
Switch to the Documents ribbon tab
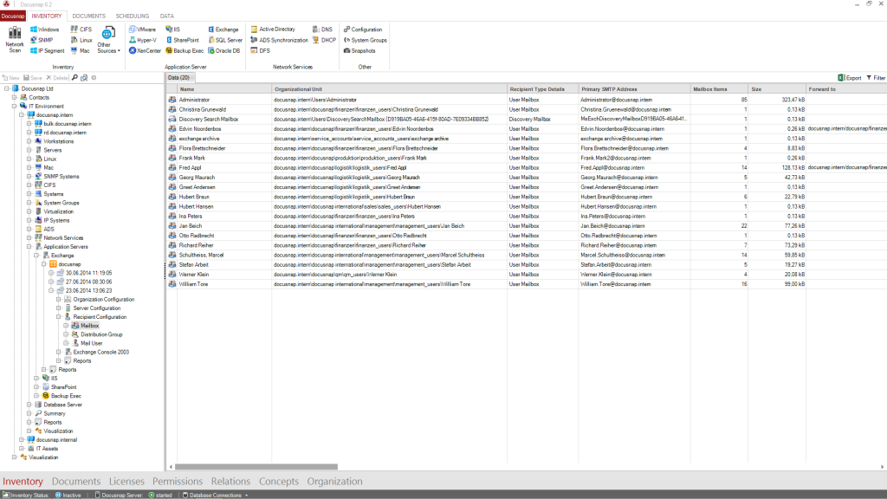point(88,16)
